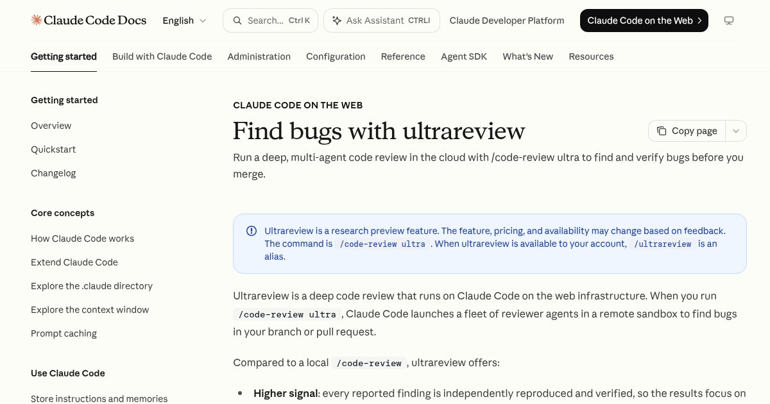Click the Claude Code on the Web button

click(x=644, y=21)
